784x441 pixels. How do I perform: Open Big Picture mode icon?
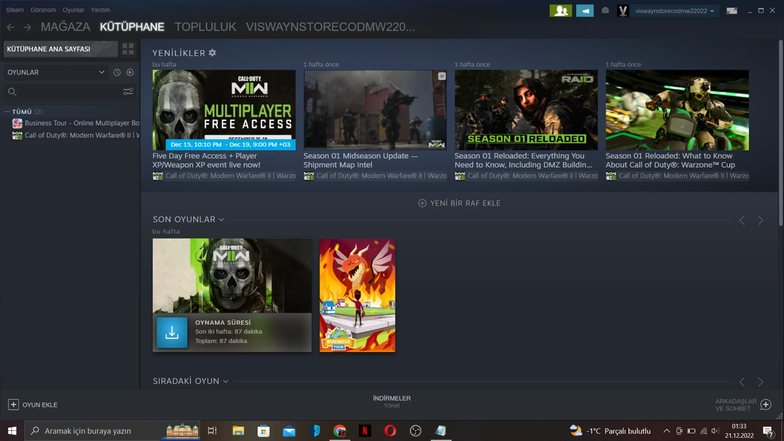coord(732,11)
